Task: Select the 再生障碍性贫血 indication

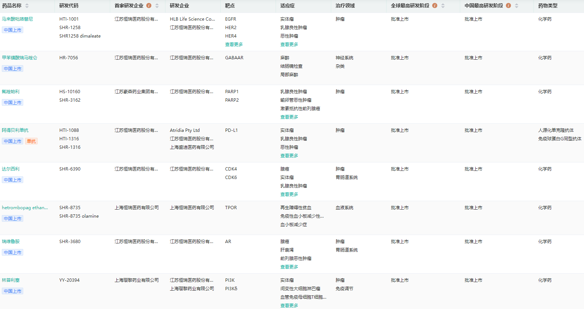Action: pyautogui.click(x=296, y=208)
